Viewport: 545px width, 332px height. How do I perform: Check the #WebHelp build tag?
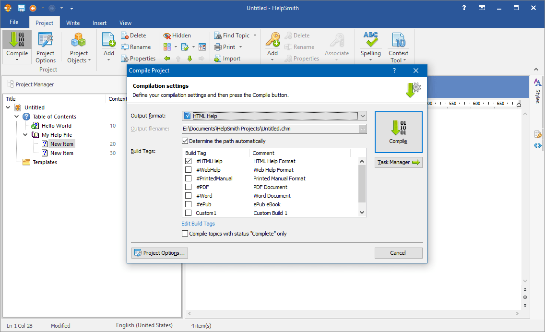(x=189, y=170)
